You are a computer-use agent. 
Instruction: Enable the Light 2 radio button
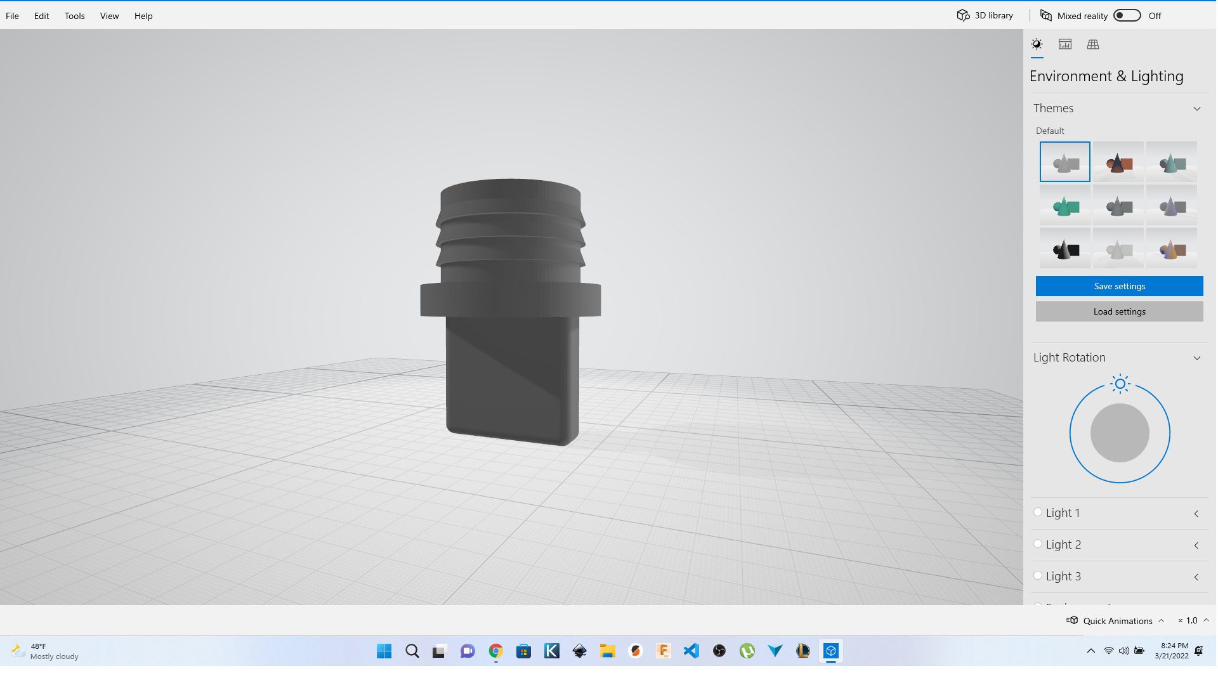point(1038,544)
